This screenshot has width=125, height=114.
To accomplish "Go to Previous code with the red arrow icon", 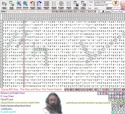I will 33,4.
